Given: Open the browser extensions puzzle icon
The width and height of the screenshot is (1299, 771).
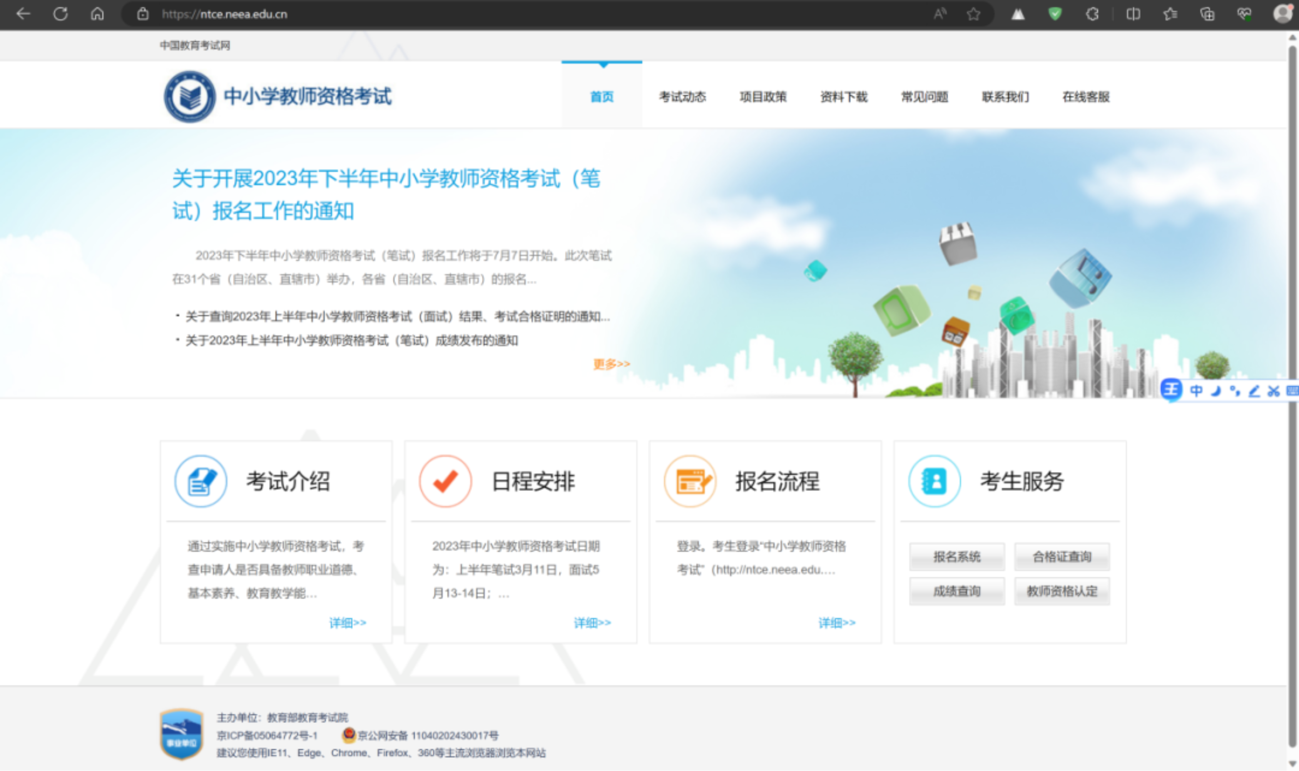Looking at the screenshot, I should (1092, 14).
